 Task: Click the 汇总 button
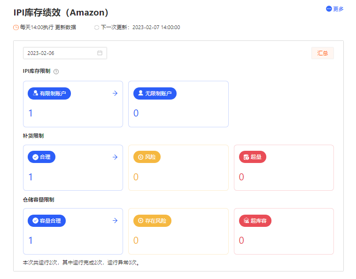323,53
